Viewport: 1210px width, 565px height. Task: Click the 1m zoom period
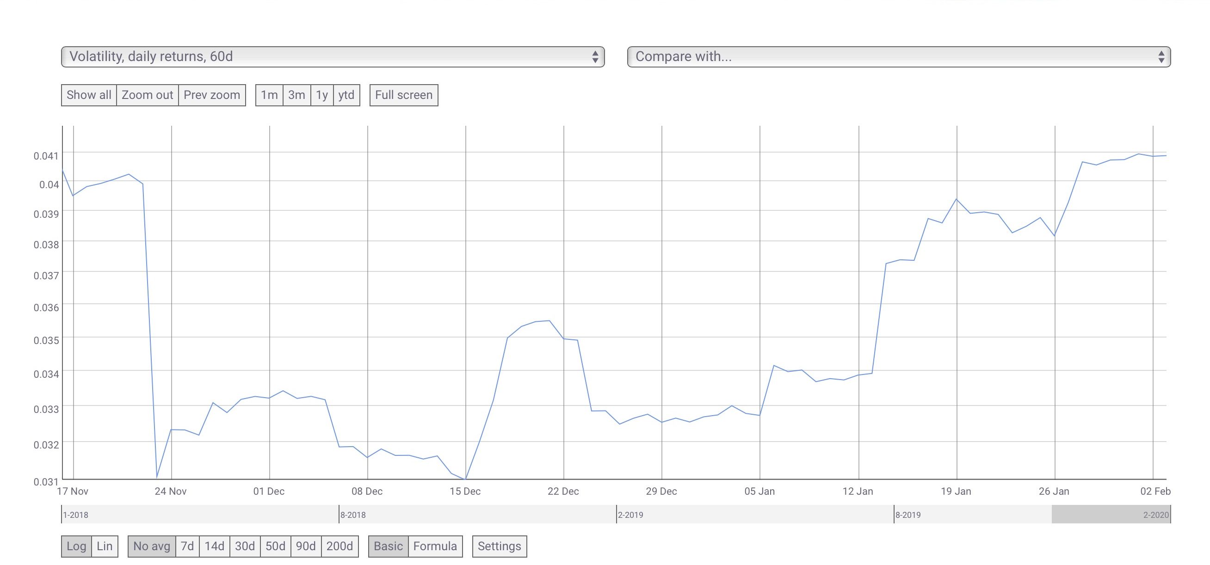point(268,95)
